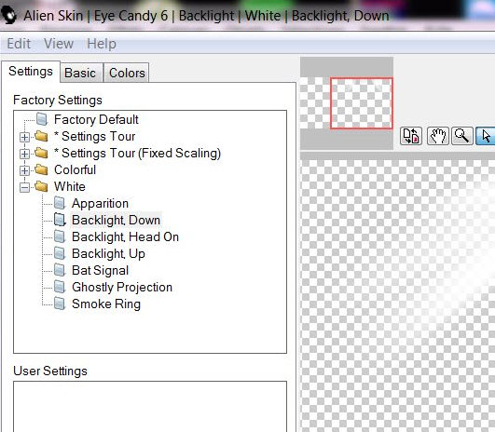Open the Help menu

tap(102, 43)
